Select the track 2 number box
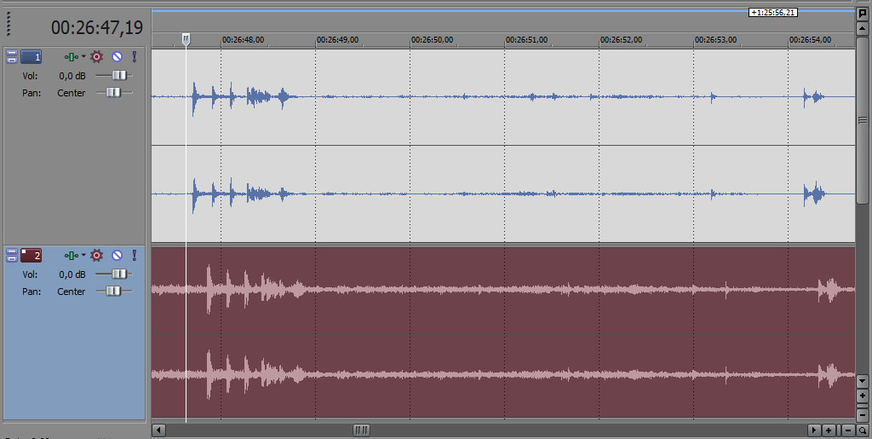The image size is (872, 439). click(32, 256)
